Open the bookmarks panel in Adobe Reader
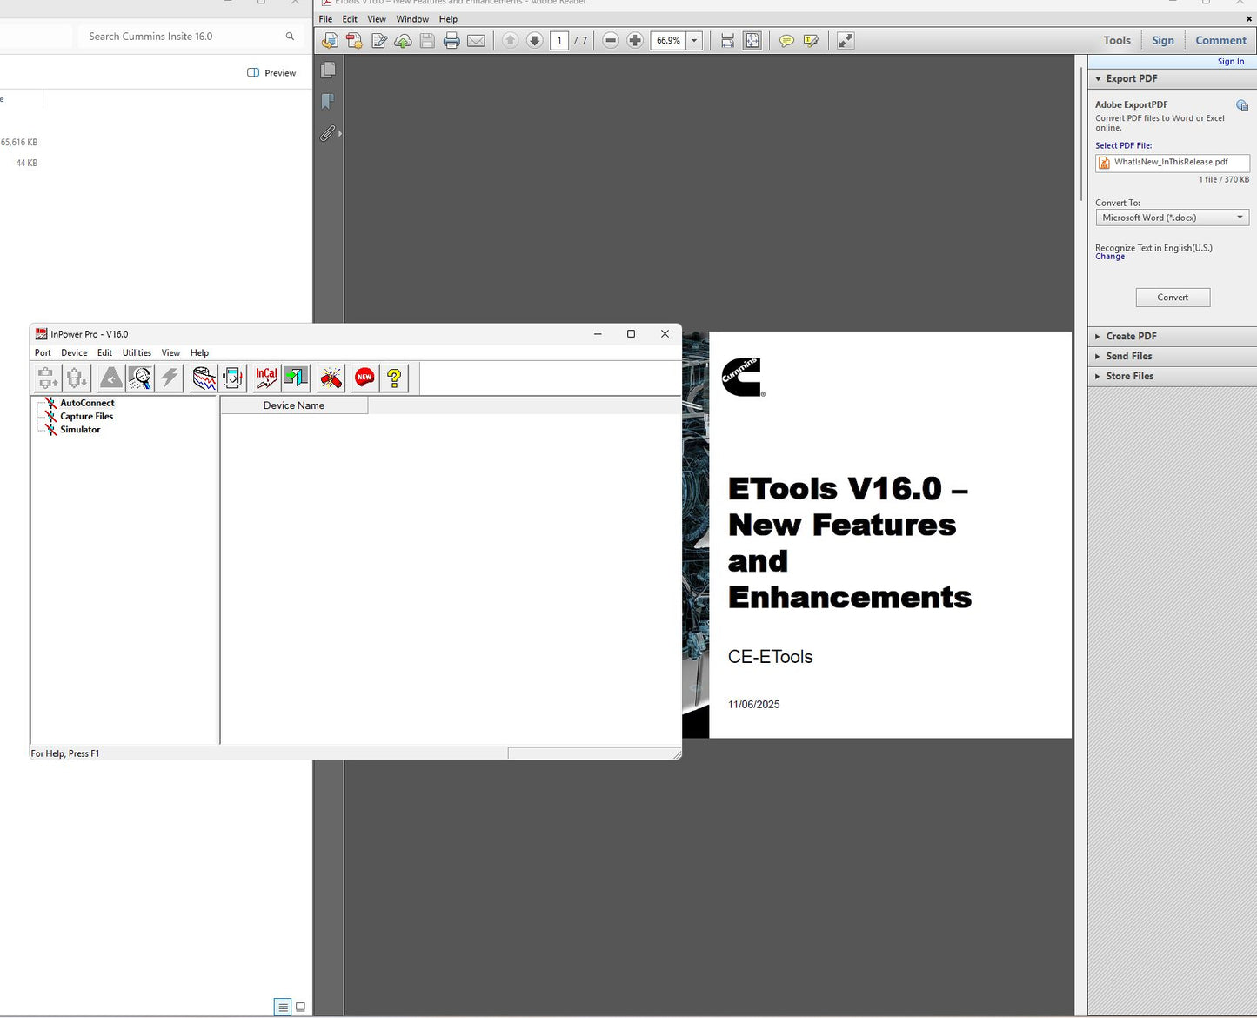Screen dimensions: 1257x1018 pos(328,102)
